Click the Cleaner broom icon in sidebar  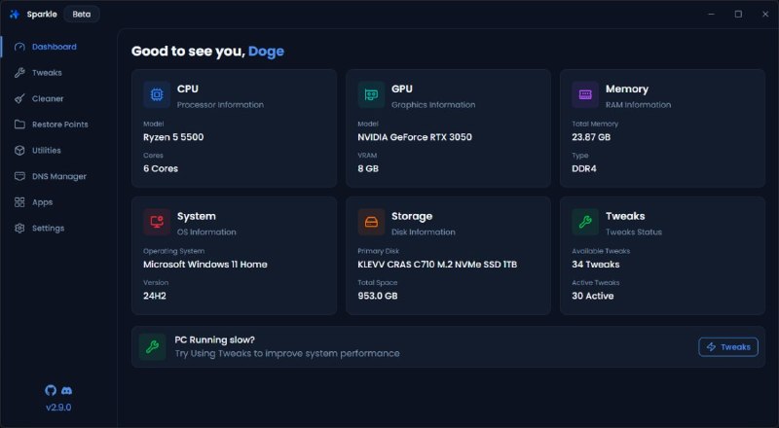click(x=19, y=98)
